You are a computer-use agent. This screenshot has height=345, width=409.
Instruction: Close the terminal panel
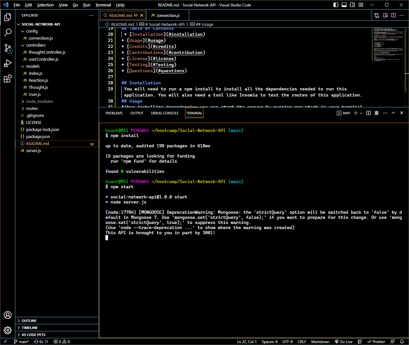pyautogui.click(x=402, y=113)
